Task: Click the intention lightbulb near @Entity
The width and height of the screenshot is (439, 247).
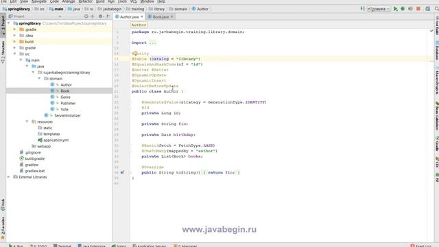Action: coord(135,54)
